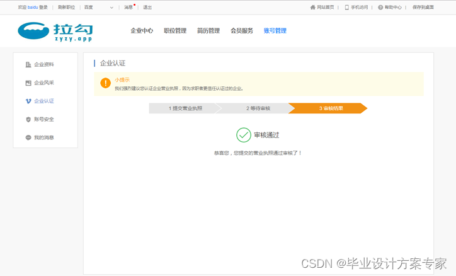The height and width of the screenshot is (276, 456).
Task: Click step 1 提交营业执照
Action: tap(185, 108)
